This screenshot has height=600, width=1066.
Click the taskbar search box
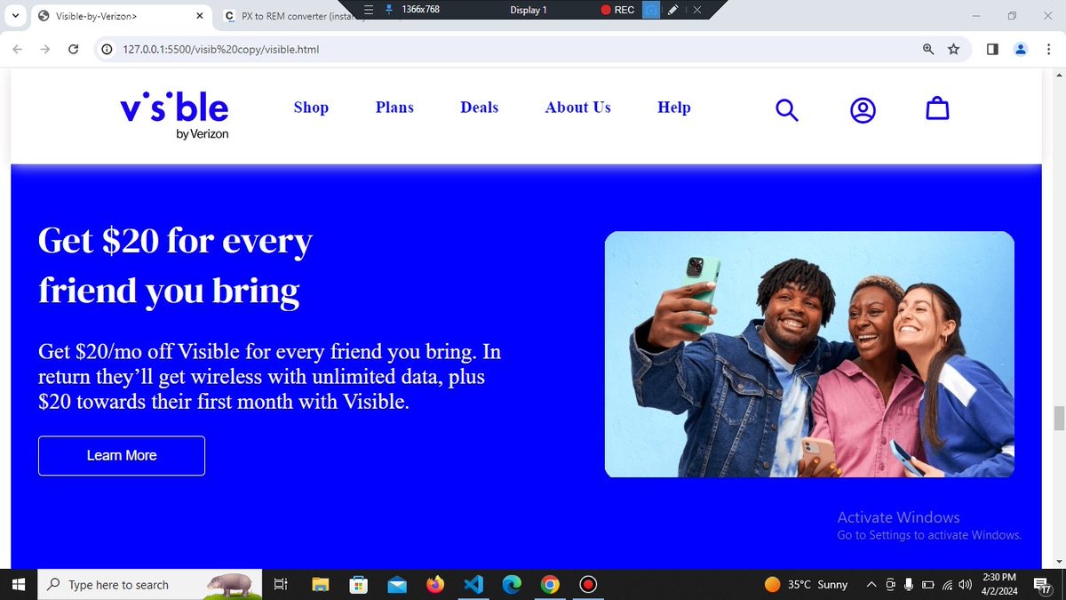[151, 584]
